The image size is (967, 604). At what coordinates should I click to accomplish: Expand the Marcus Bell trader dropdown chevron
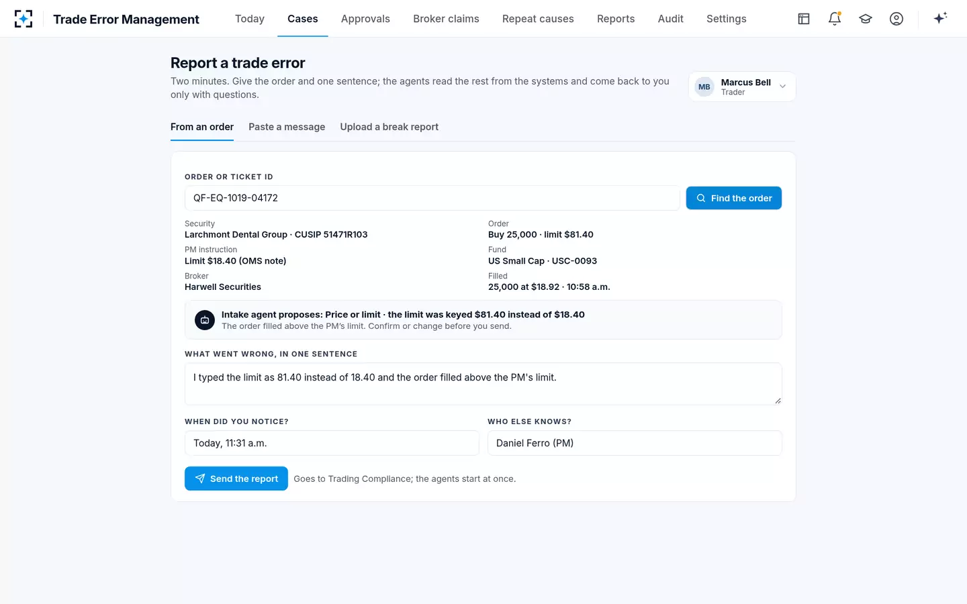click(782, 87)
